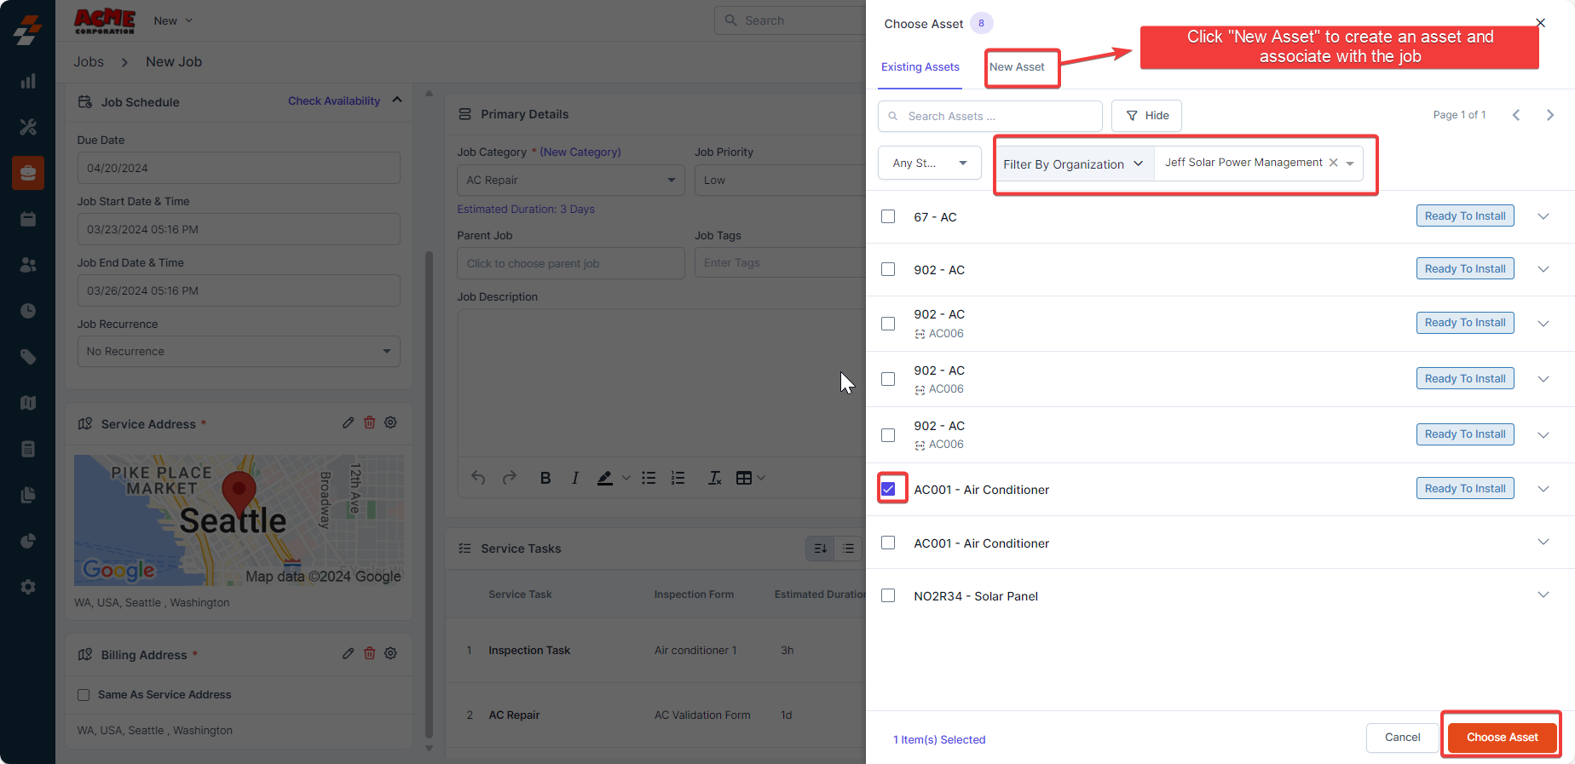Click the Italic formatting icon
Screen dimensions: 1575x764
click(x=575, y=478)
